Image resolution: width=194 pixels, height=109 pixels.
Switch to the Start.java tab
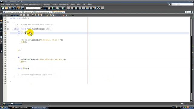[x=28, y=12]
